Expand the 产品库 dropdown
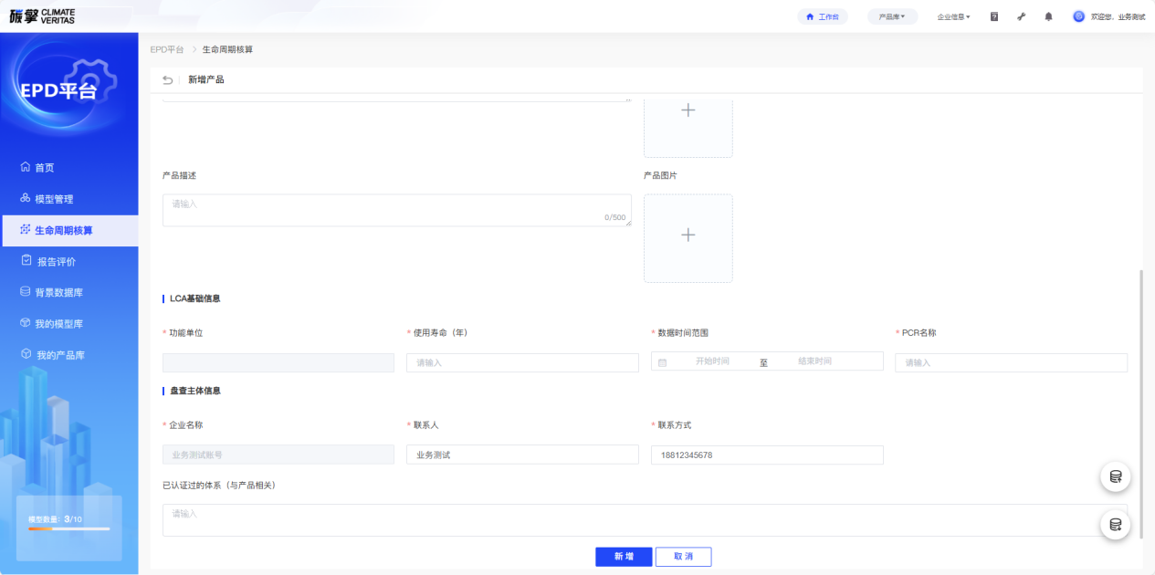 tap(891, 16)
